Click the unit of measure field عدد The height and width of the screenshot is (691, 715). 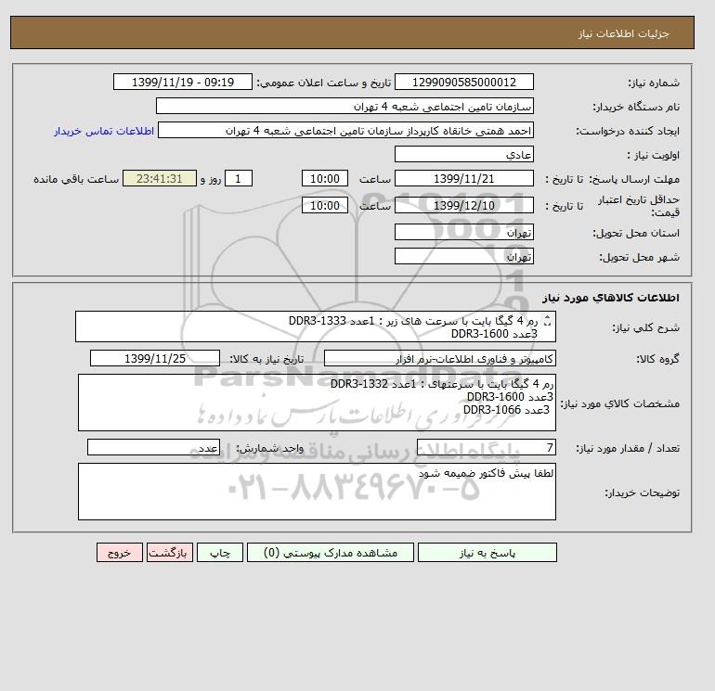pyautogui.click(x=153, y=448)
